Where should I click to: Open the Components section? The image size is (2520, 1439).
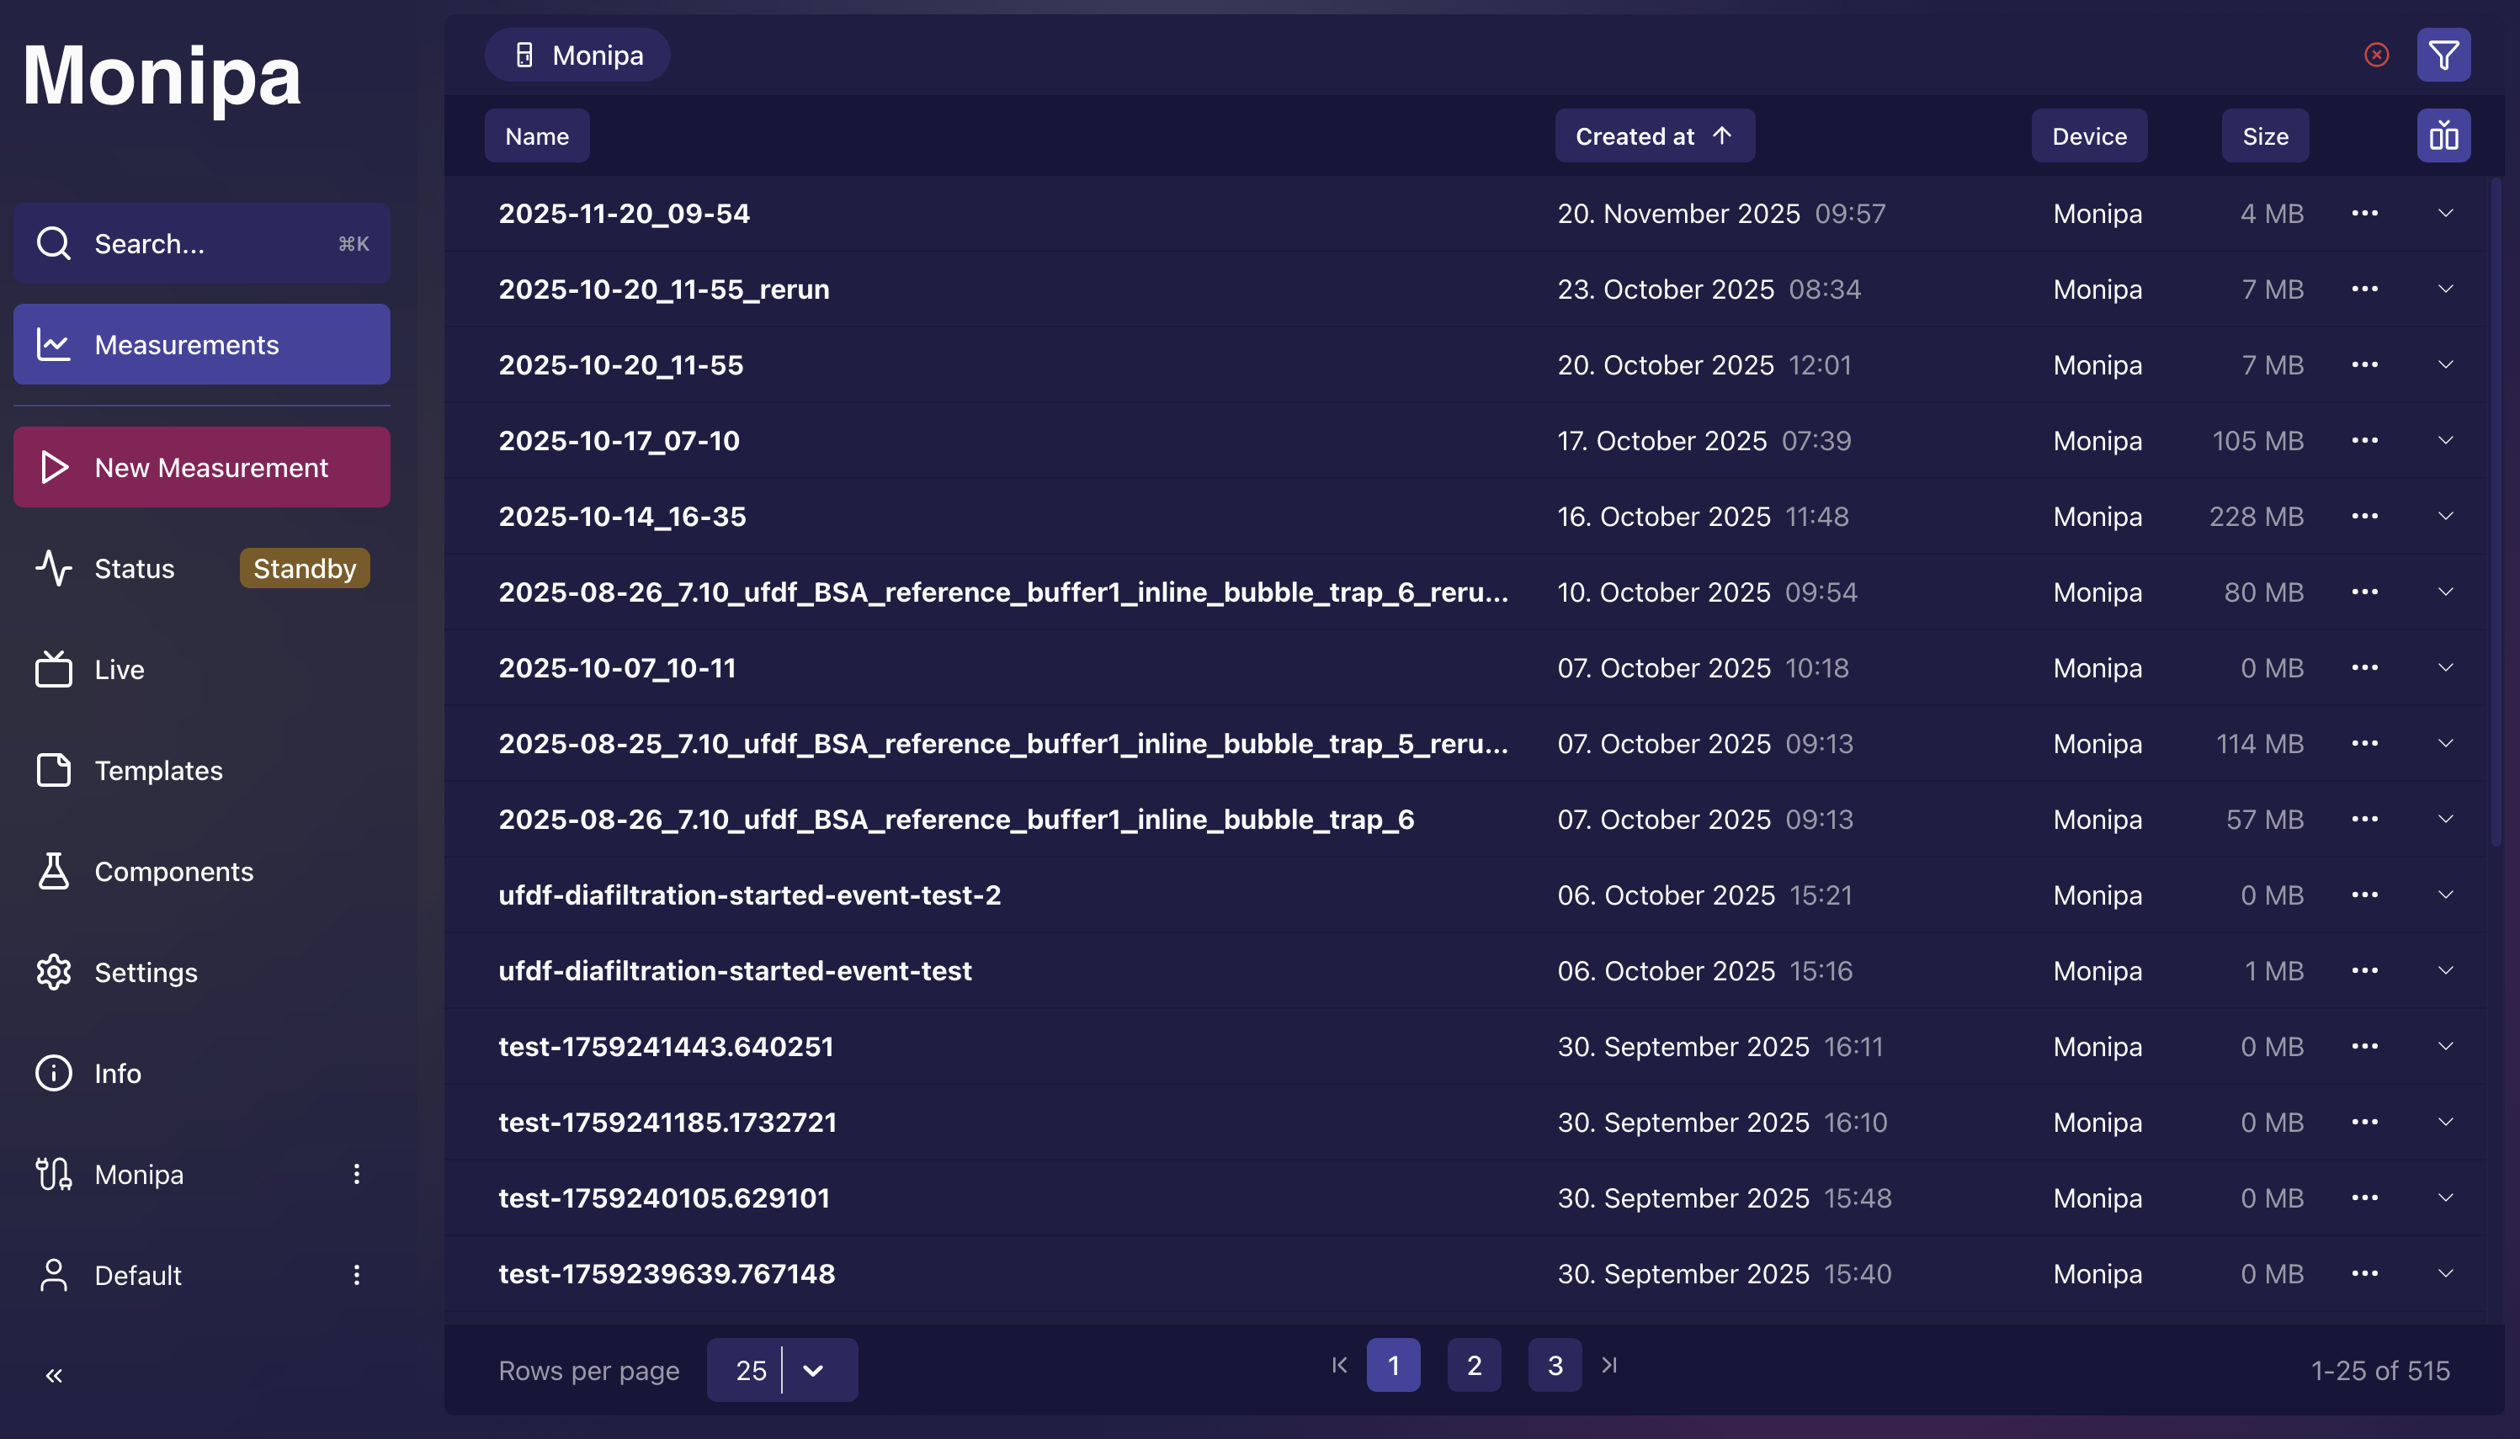(x=174, y=871)
